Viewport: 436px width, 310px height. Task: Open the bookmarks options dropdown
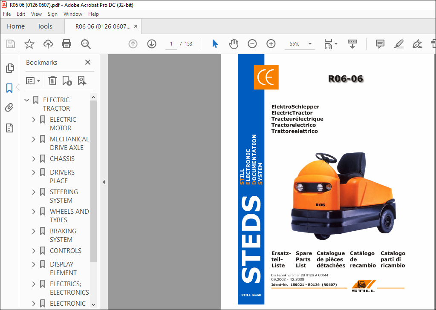[x=33, y=81]
